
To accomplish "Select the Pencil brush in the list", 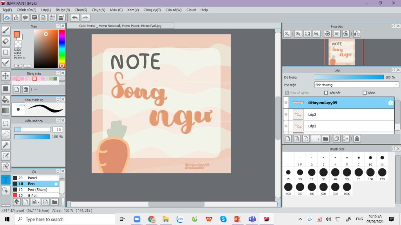I will point(36,178).
